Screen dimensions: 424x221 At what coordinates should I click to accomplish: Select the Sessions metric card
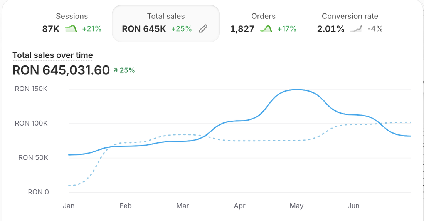72,23
